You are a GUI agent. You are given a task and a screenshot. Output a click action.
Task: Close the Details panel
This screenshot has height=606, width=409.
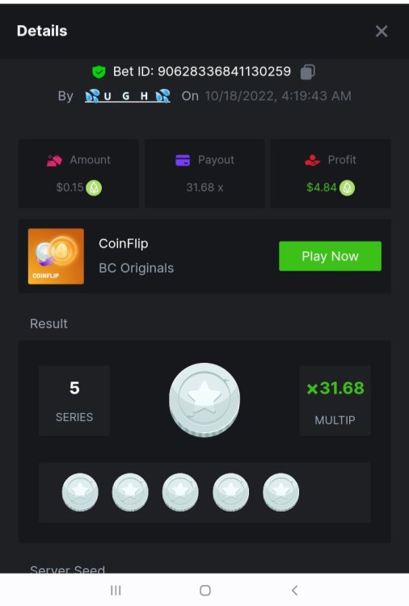(x=382, y=32)
